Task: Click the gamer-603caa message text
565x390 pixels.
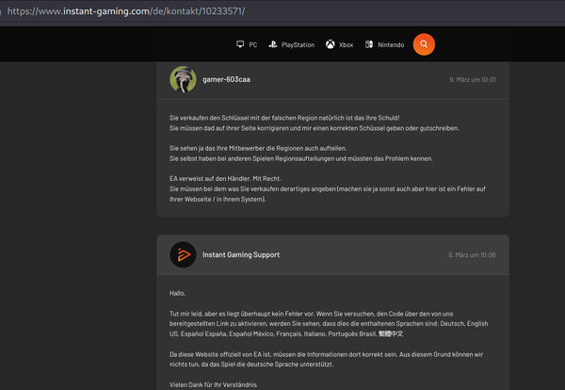Action: (x=328, y=158)
